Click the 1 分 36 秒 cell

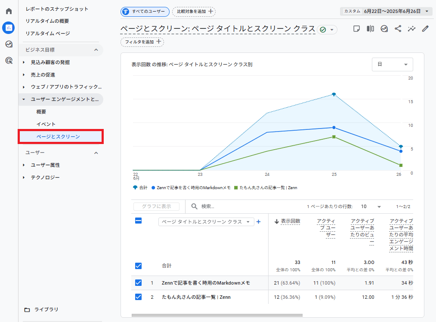[x=402, y=297]
